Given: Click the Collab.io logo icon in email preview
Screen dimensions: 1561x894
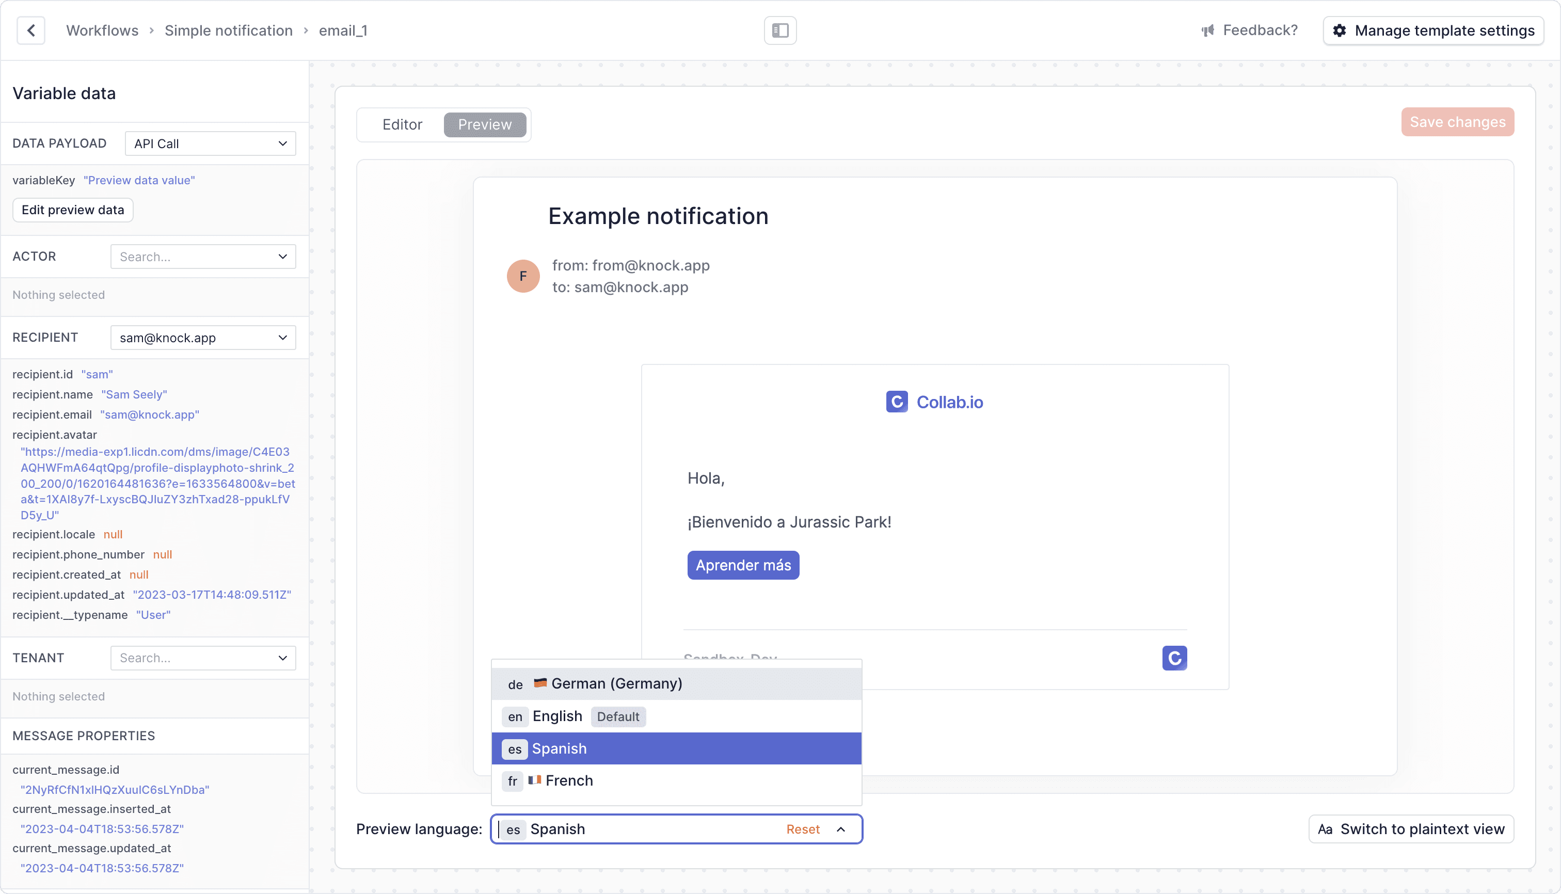Looking at the screenshot, I should [x=898, y=402].
